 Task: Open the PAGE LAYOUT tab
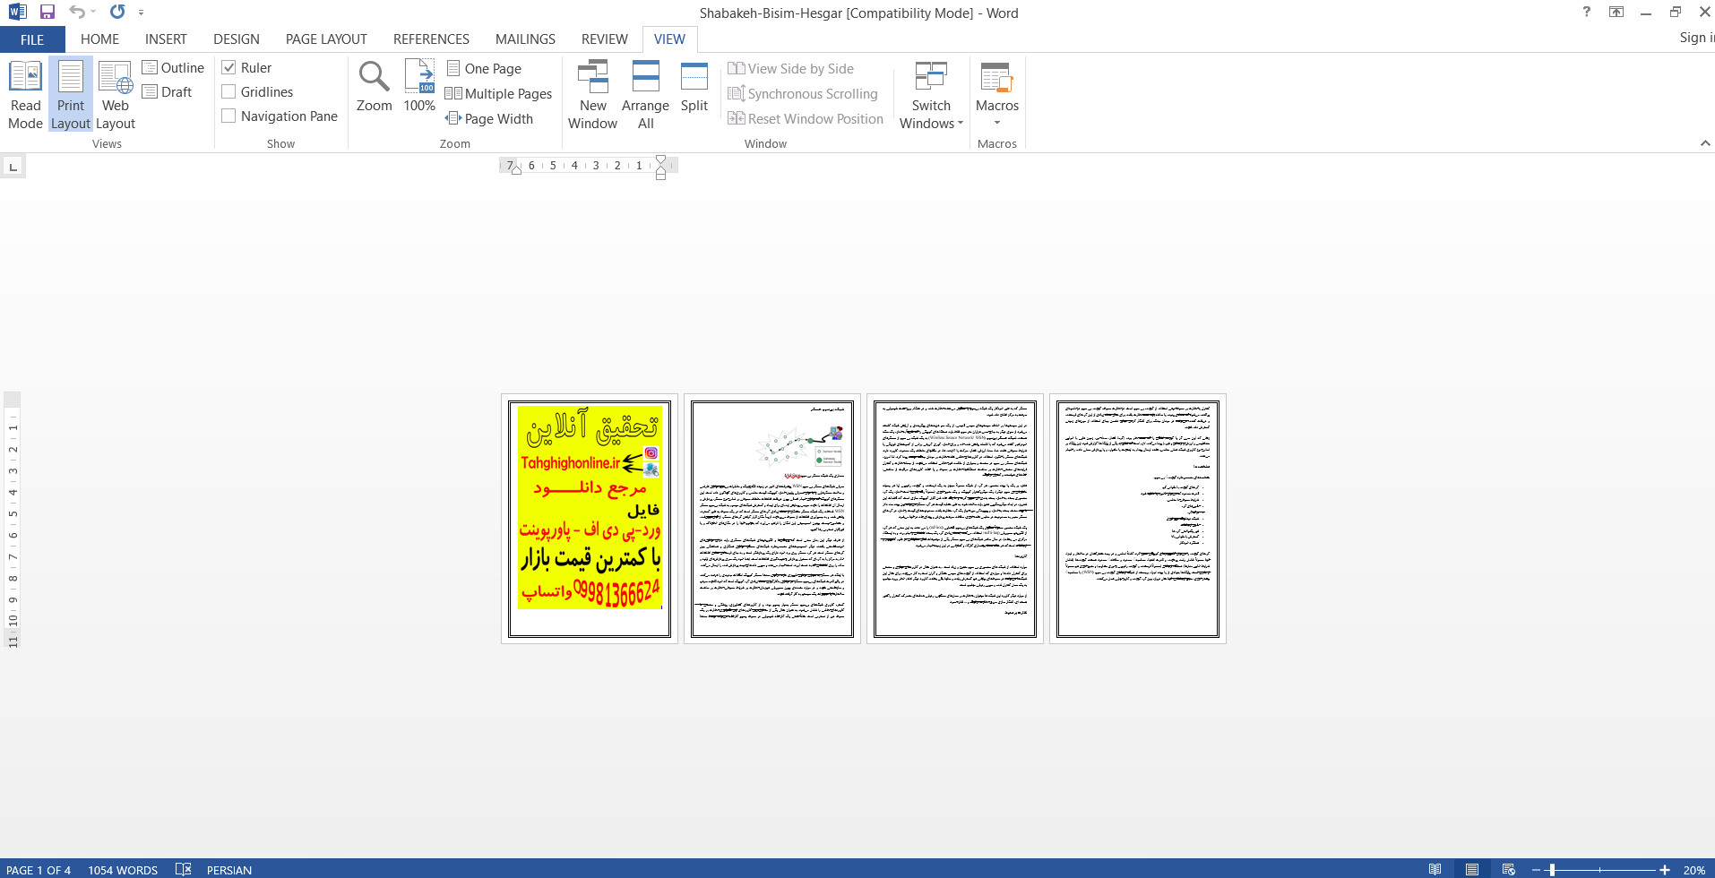coord(326,39)
